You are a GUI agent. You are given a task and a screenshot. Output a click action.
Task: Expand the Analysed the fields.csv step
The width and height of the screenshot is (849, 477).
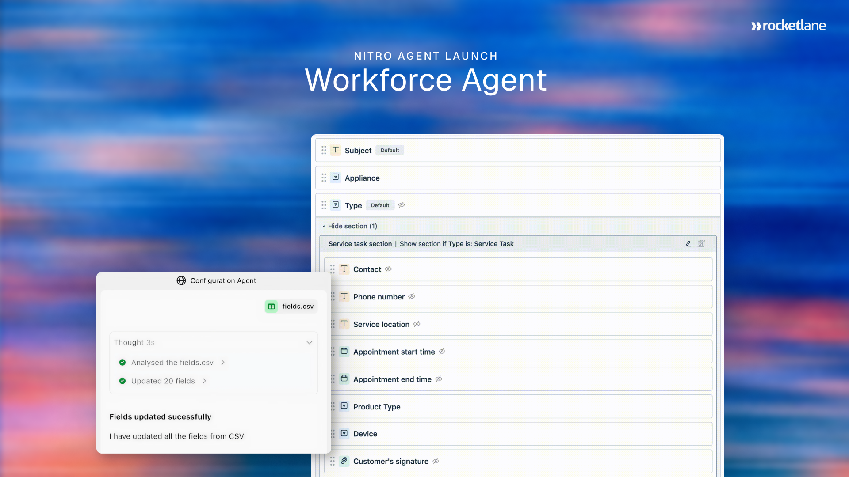pyautogui.click(x=223, y=363)
